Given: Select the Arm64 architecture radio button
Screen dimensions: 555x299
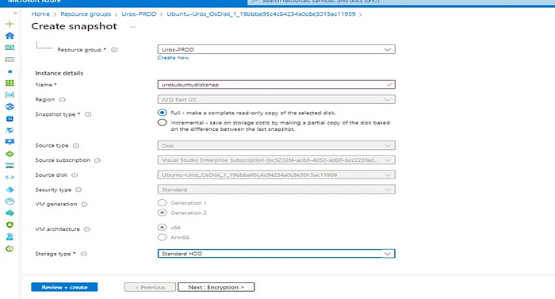Looking at the screenshot, I should point(162,237).
